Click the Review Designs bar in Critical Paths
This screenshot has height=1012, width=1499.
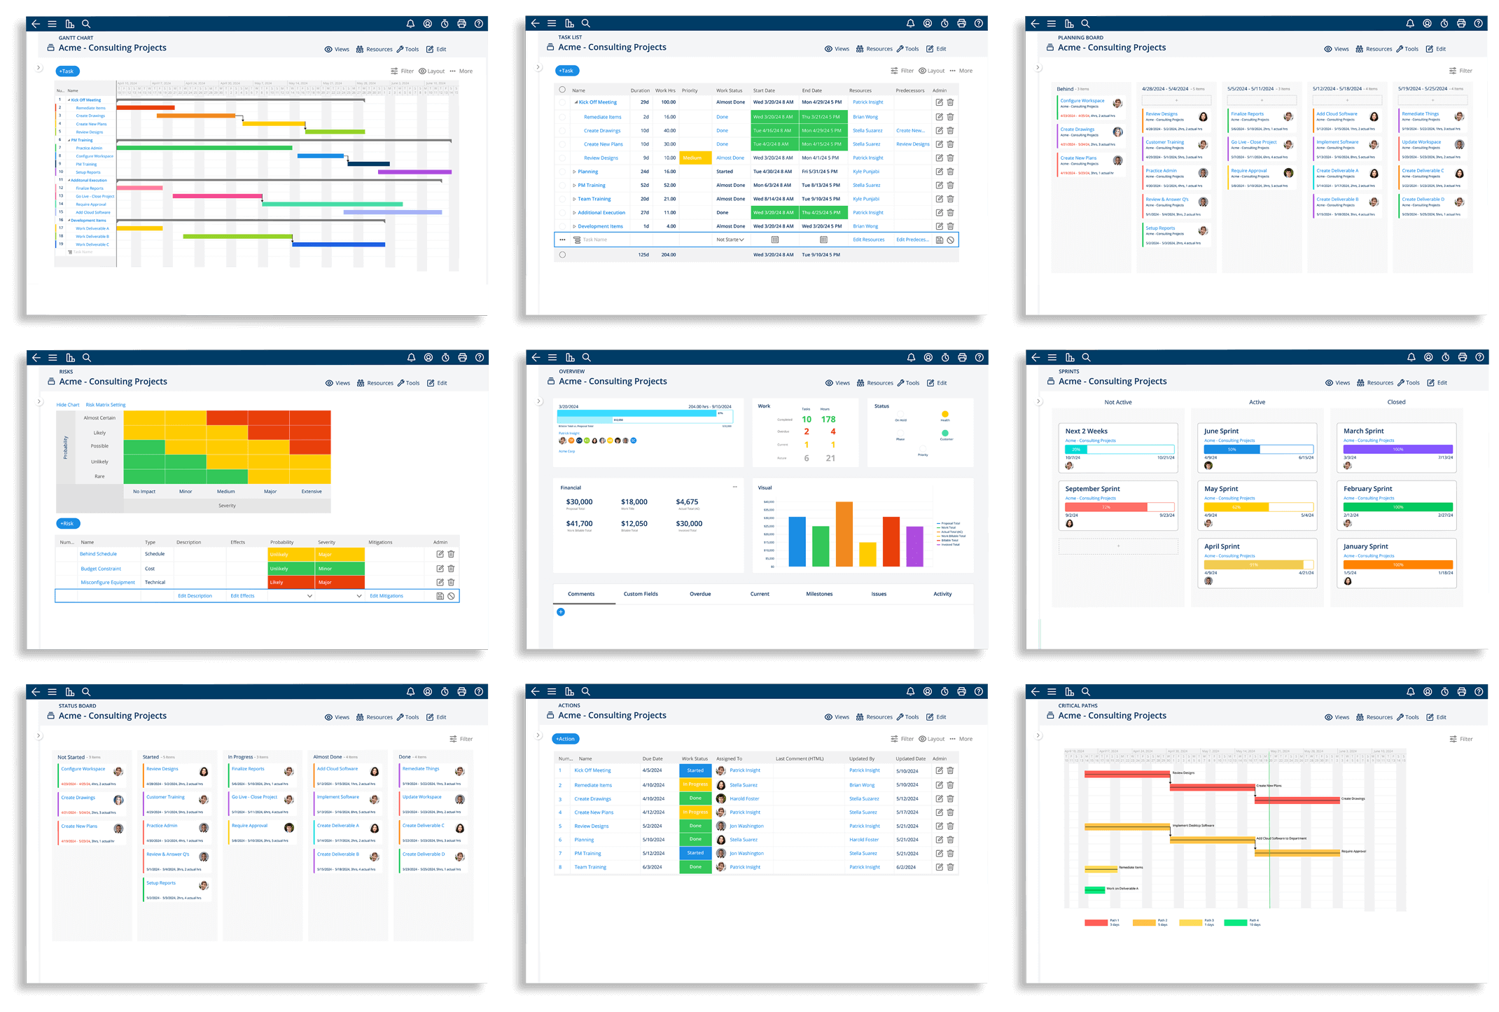1127,774
